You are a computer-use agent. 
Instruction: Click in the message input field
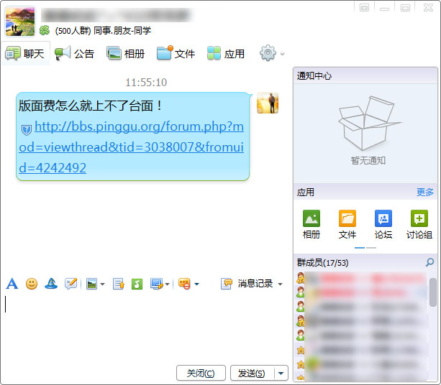pos(145,327)
